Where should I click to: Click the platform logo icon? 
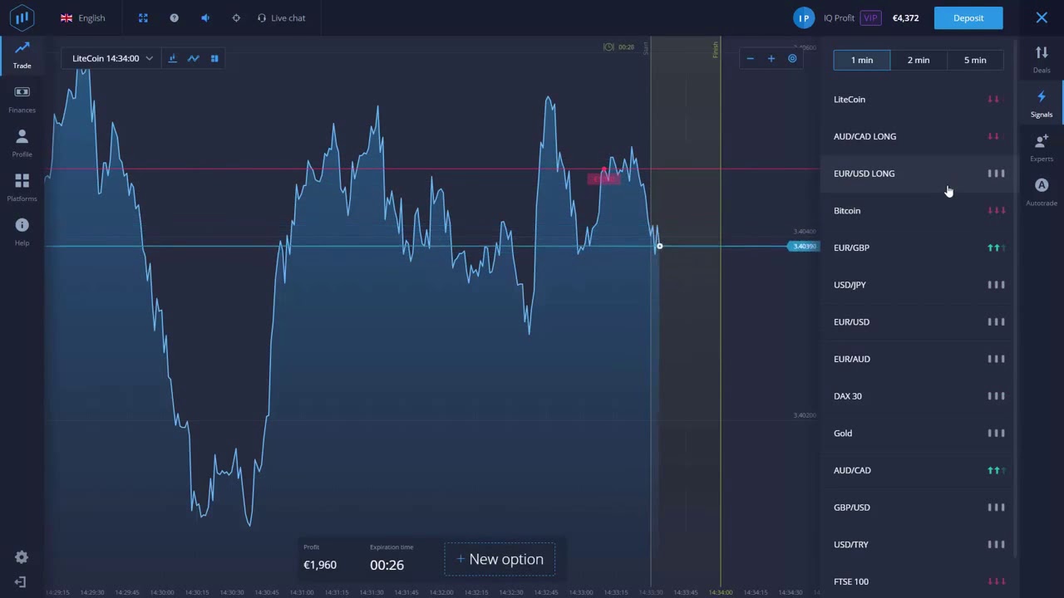(x=22, y=17)
